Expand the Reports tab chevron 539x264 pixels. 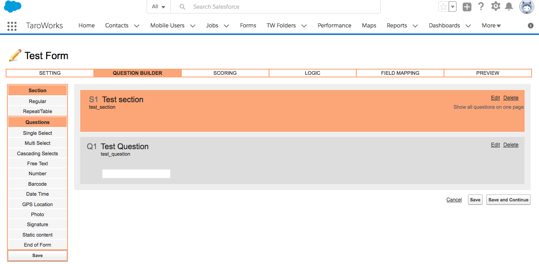[415, 26]
